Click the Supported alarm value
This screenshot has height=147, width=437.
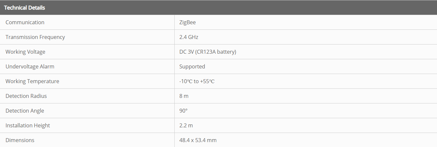coord(192,66)
